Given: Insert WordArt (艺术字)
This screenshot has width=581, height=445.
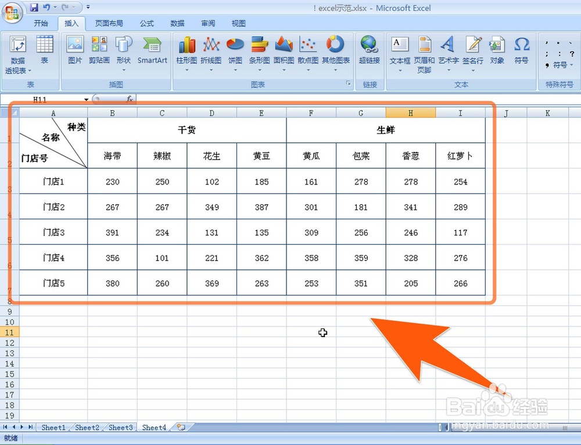Looking at the screenshot, I should (449, 53).
